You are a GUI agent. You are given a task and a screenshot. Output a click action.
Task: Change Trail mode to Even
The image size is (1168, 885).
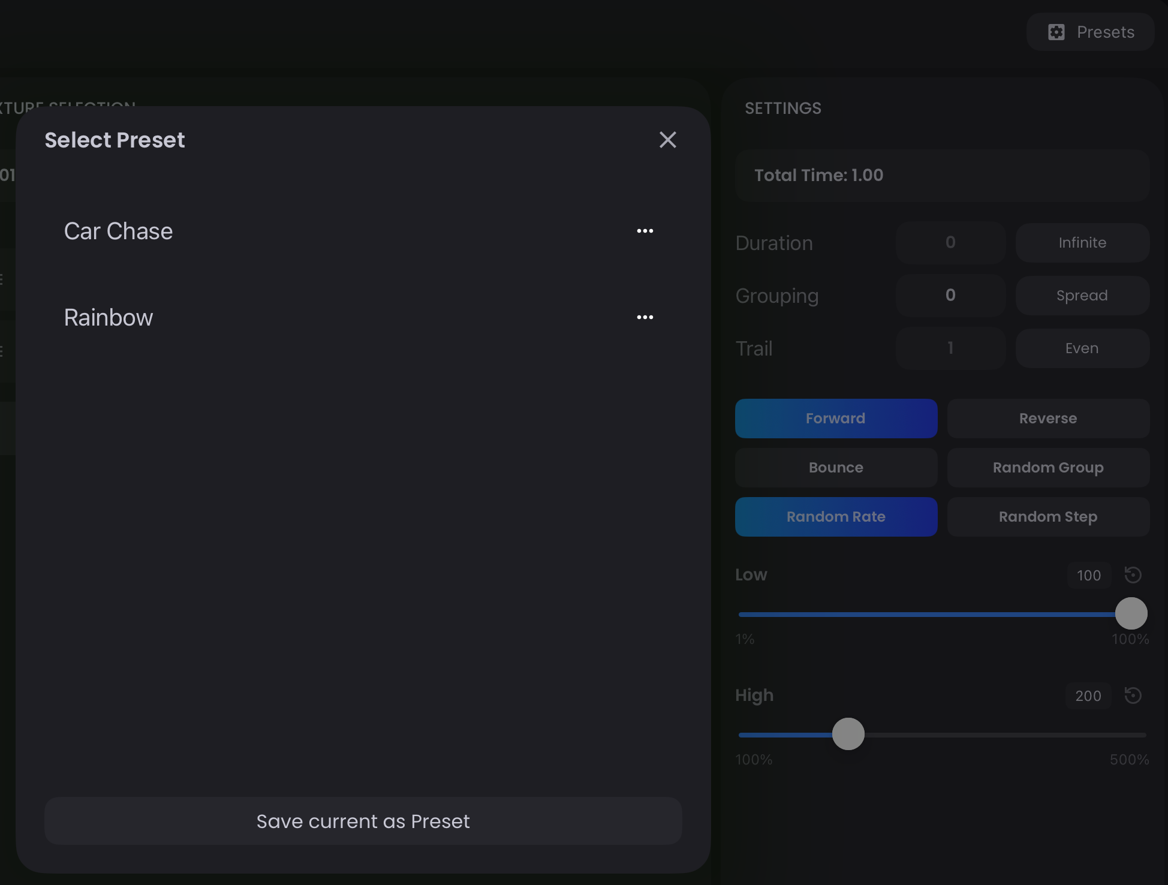pyautogui.click(x=1082, y=348)
